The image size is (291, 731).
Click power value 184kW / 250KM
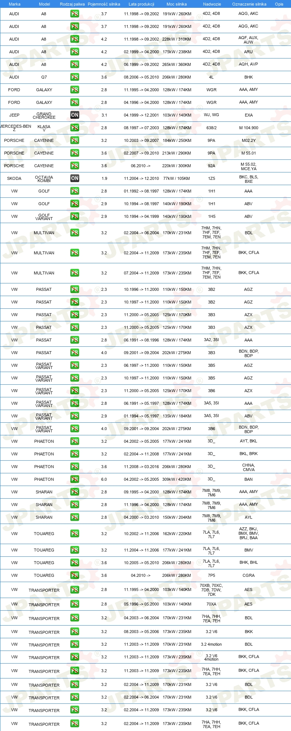(177, 140)
